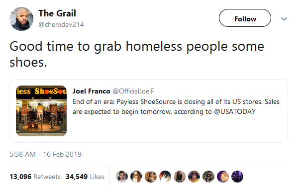Screen dimensions: 299x188
Task: Open Joel Franco's quoted tweet name
Action: coord(92,91)
